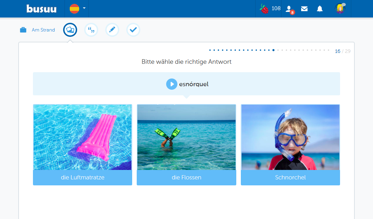373x219 pixels.
Task: Select the checkmark review step
Action: point(133,30)
